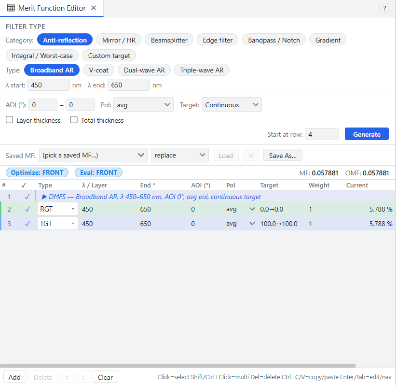Click the λ value 450 in row 2
The height and width of the screenshot is (385, 396).
[87, 209]
